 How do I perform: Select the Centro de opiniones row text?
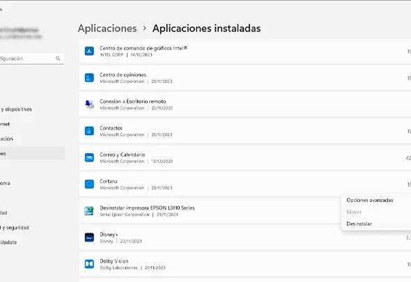123,75
